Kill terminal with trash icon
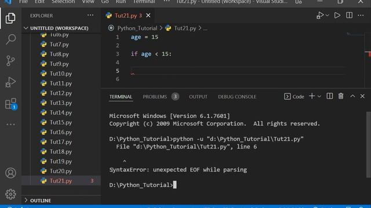The width and height of the screenshot is (371, 208). coord(341,96)
